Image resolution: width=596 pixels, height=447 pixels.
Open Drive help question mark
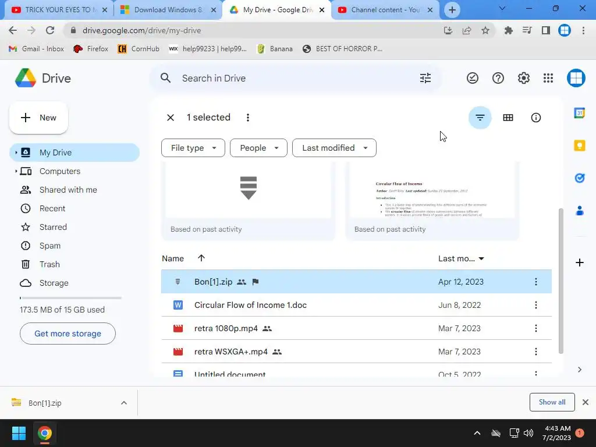click(498, 79)
